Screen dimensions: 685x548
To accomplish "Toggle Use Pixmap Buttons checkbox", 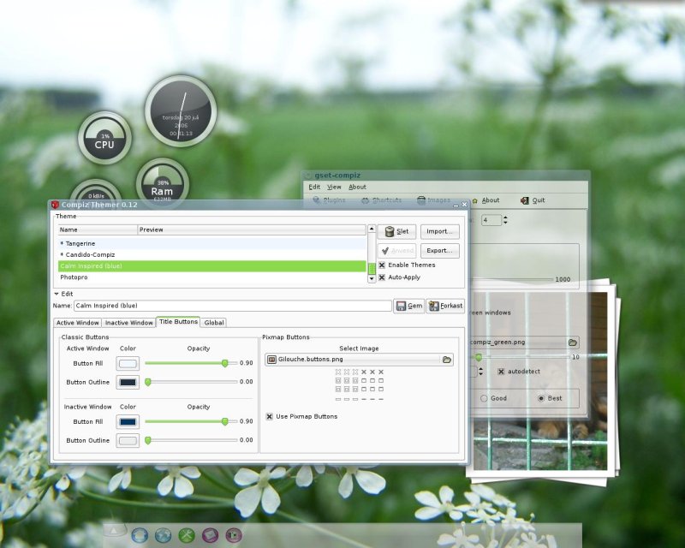I will tap(270, 416).
